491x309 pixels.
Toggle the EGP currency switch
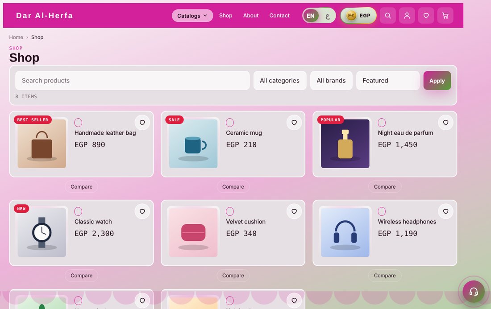358,16
